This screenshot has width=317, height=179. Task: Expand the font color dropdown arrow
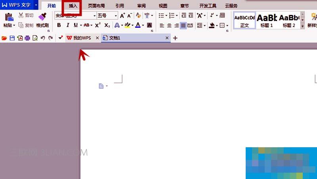pyautogui.click(x=143, y=25)
